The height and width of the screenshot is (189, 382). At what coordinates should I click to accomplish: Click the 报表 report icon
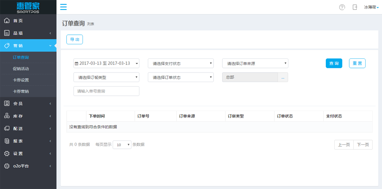point(7,141)
